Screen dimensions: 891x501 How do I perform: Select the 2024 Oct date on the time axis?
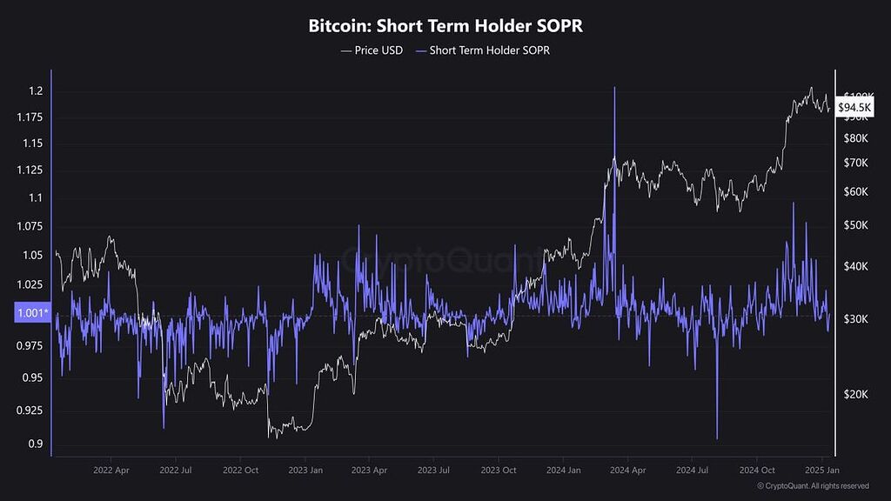click(756, 470)
